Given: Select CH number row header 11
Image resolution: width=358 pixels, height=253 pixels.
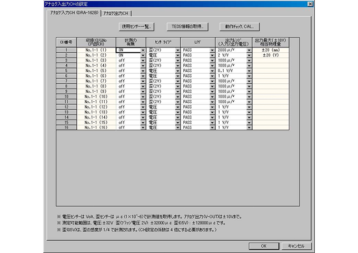Looking at the screenshot, I should 66,102.
